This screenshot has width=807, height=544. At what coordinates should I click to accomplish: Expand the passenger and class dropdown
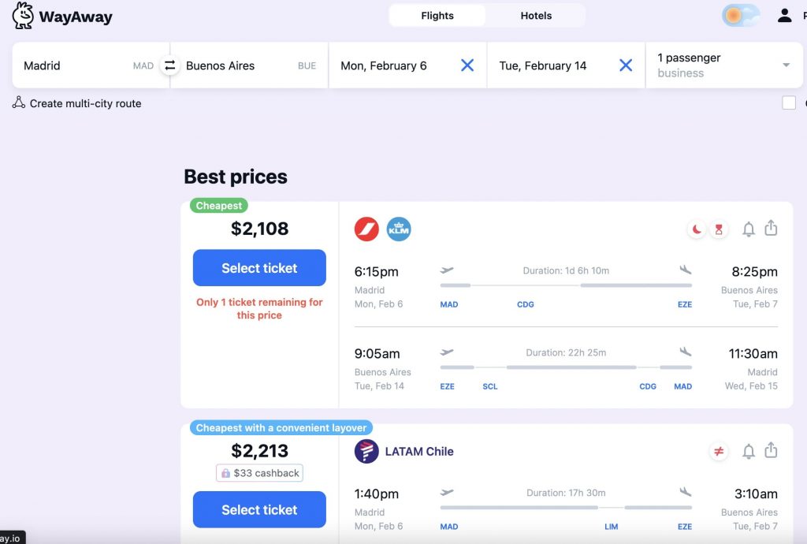724,65
